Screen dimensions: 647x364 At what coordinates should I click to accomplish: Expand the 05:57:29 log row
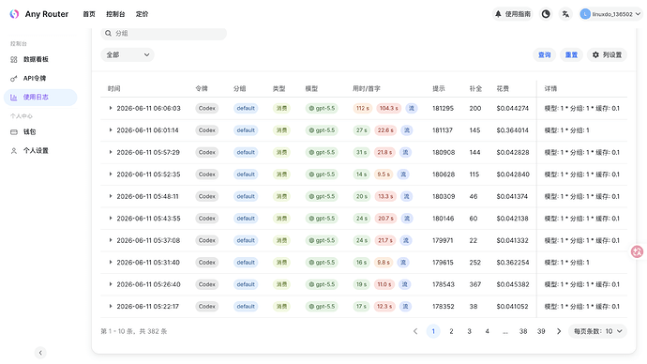coord(111,152)
